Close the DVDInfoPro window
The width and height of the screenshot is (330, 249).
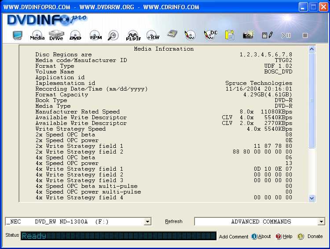click(323, 7)
